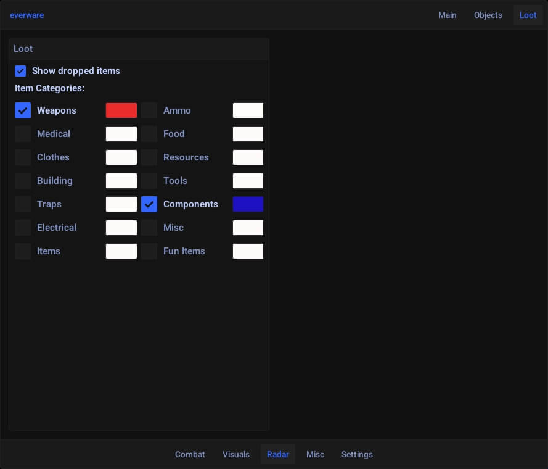Switch to the Settings tab
This screenshot has width=548, height=469.
point(357,454)
